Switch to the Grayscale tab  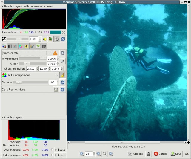[x=10, y=46]
